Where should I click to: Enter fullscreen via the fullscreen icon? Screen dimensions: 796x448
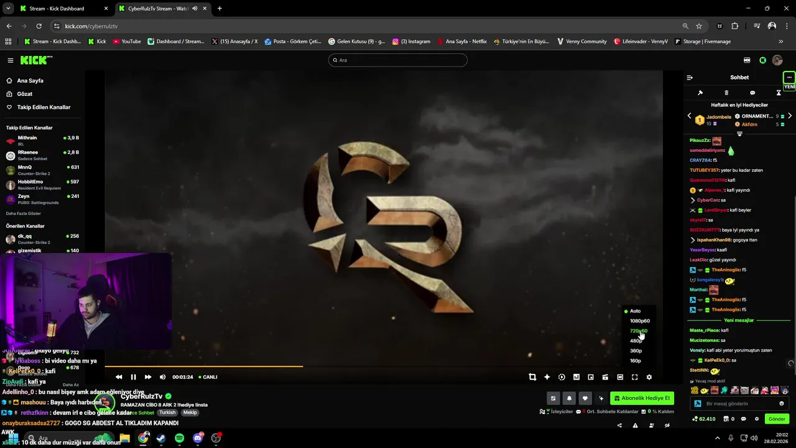pyautogui.click(x=635, y=377)
